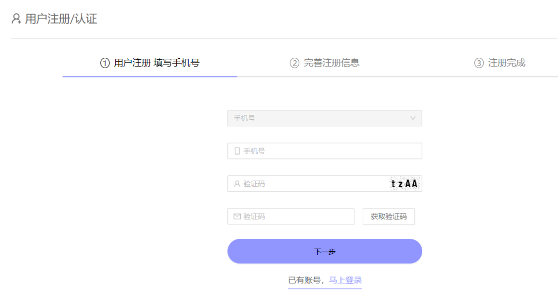
Task: Select the active 用户注册 填写手机号 step tab
Action: 150,62
